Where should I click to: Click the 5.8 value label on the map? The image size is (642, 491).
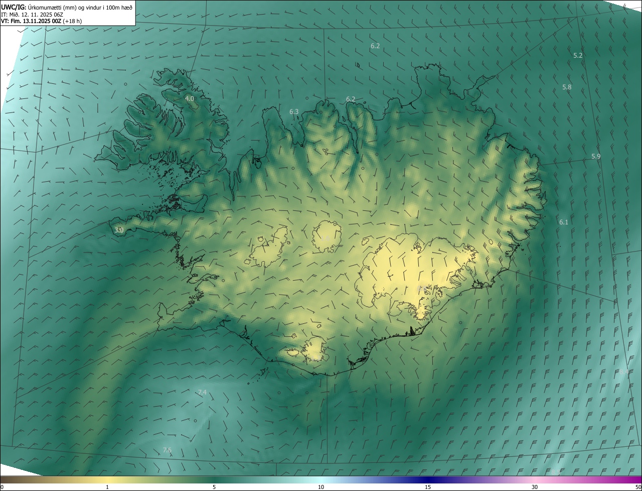tap(567, 87)
